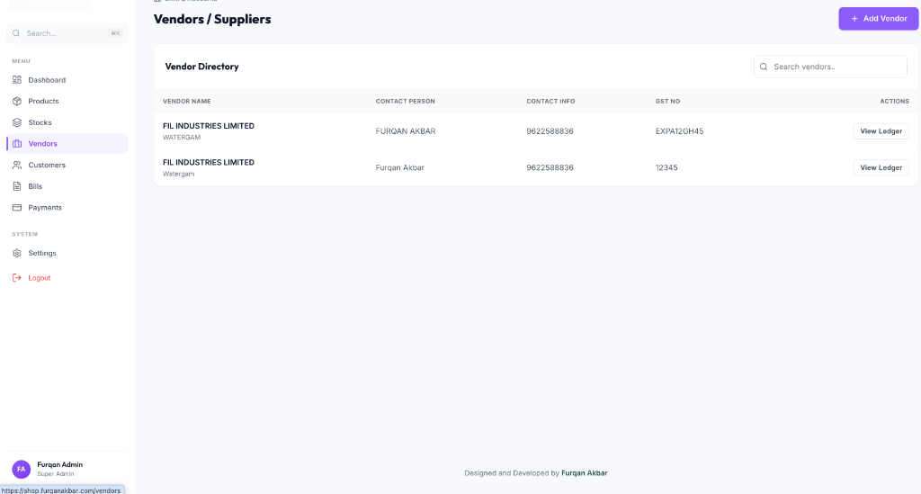The image size is (921, 494).
Task: Open the Furqan Akbar footer link
Action: (585, 472)
